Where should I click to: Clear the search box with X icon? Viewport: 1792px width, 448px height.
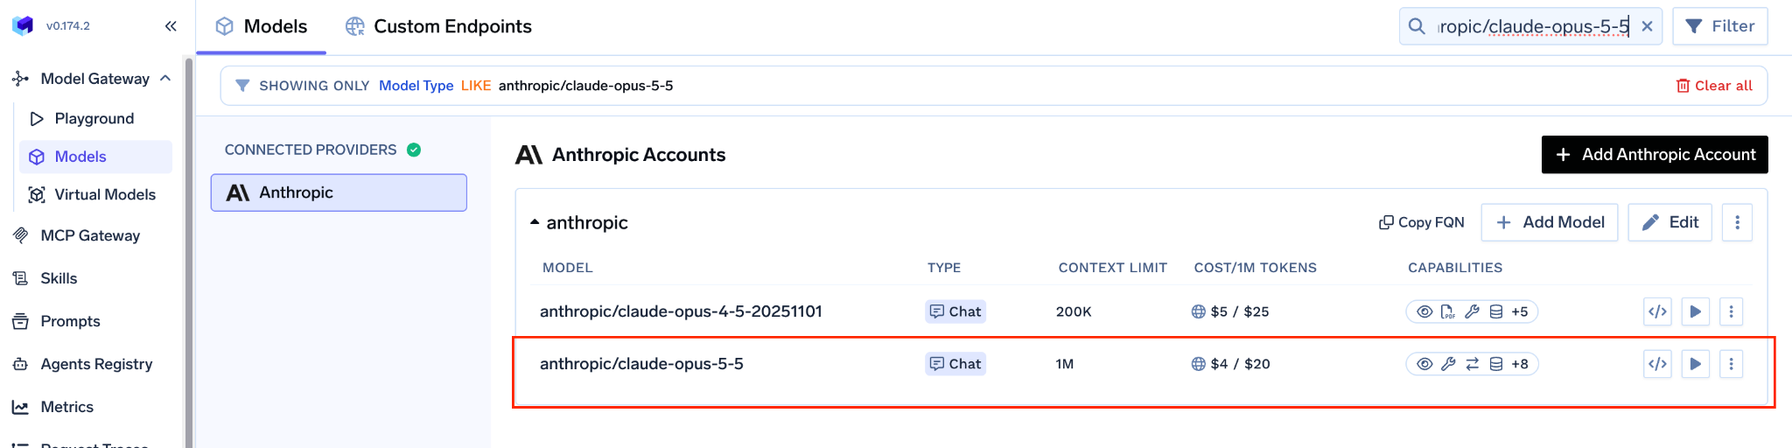click(1647, 26)
